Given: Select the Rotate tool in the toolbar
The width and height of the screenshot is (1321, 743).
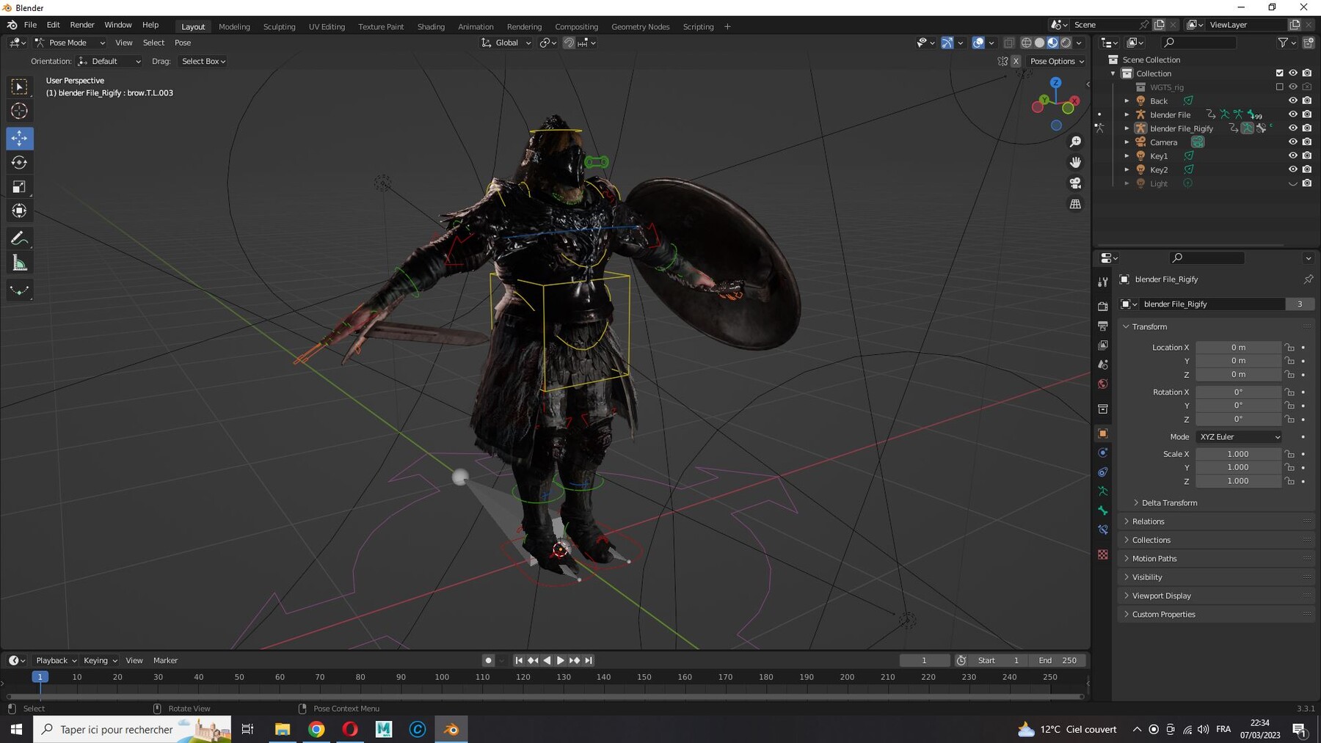Looking at the screenshot, I should tap(20, 163).
